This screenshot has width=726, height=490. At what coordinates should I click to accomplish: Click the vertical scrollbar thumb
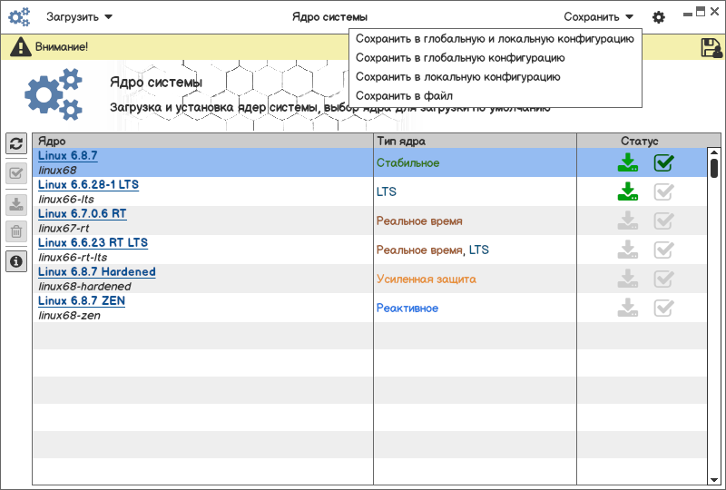714,168
